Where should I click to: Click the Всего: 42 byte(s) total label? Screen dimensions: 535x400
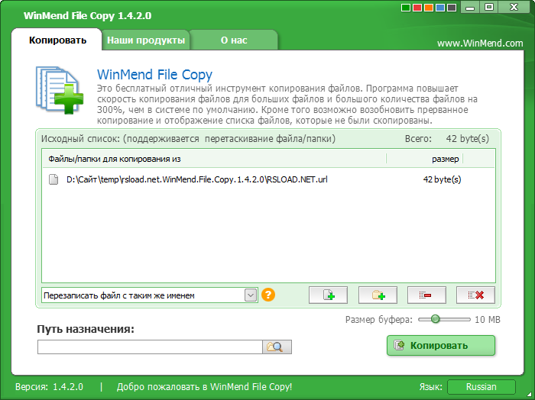pos(447,139)
